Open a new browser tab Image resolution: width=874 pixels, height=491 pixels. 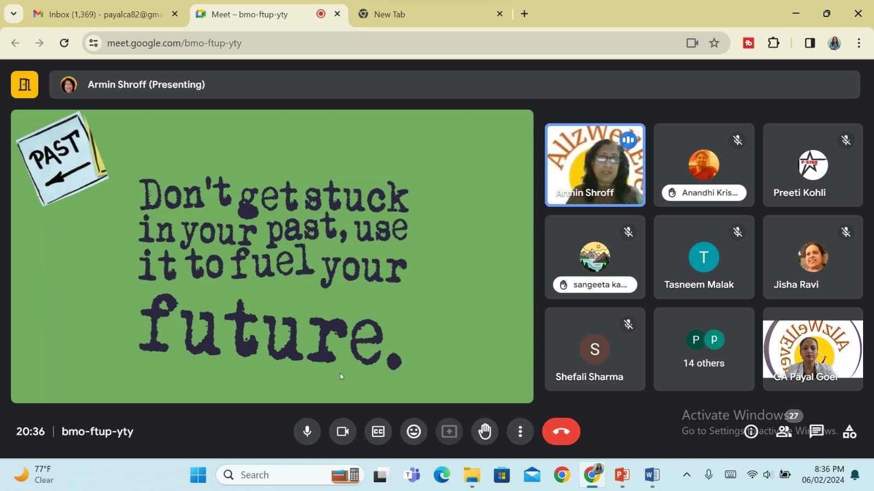click(524, 14)
